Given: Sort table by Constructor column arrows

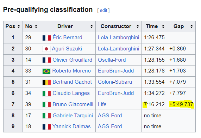Looking at the screenshot, I should [x=138, y=26].
